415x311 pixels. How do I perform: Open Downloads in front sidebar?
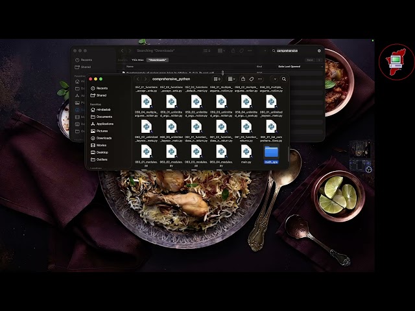(101, 138)
